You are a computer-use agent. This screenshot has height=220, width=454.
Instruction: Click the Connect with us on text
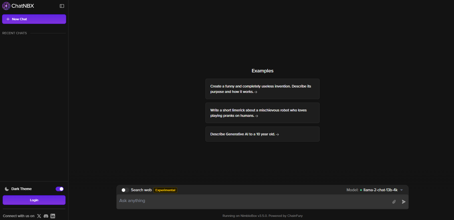coord(19,216)
